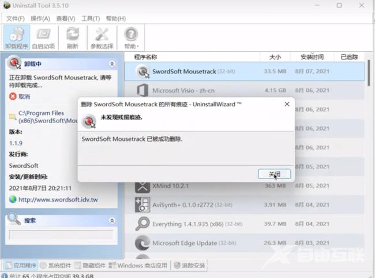Viewport: 375px width, 278px height.
Task: Click the 刷新 refresh icon
Action: (73, 38)
